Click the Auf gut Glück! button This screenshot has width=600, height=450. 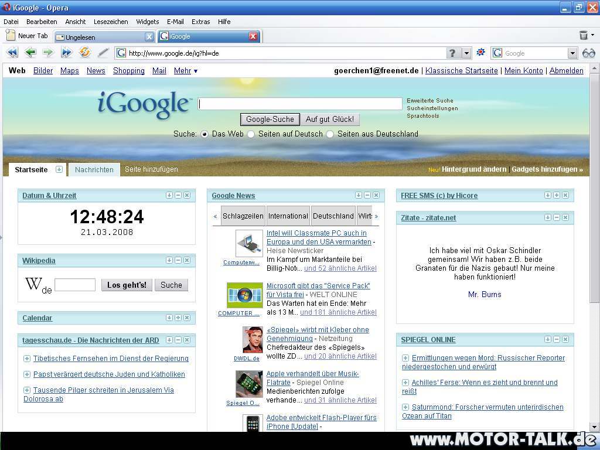click(x=330, y=120)
